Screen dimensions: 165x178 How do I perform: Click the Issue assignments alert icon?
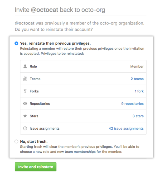[x=25, y=128]
